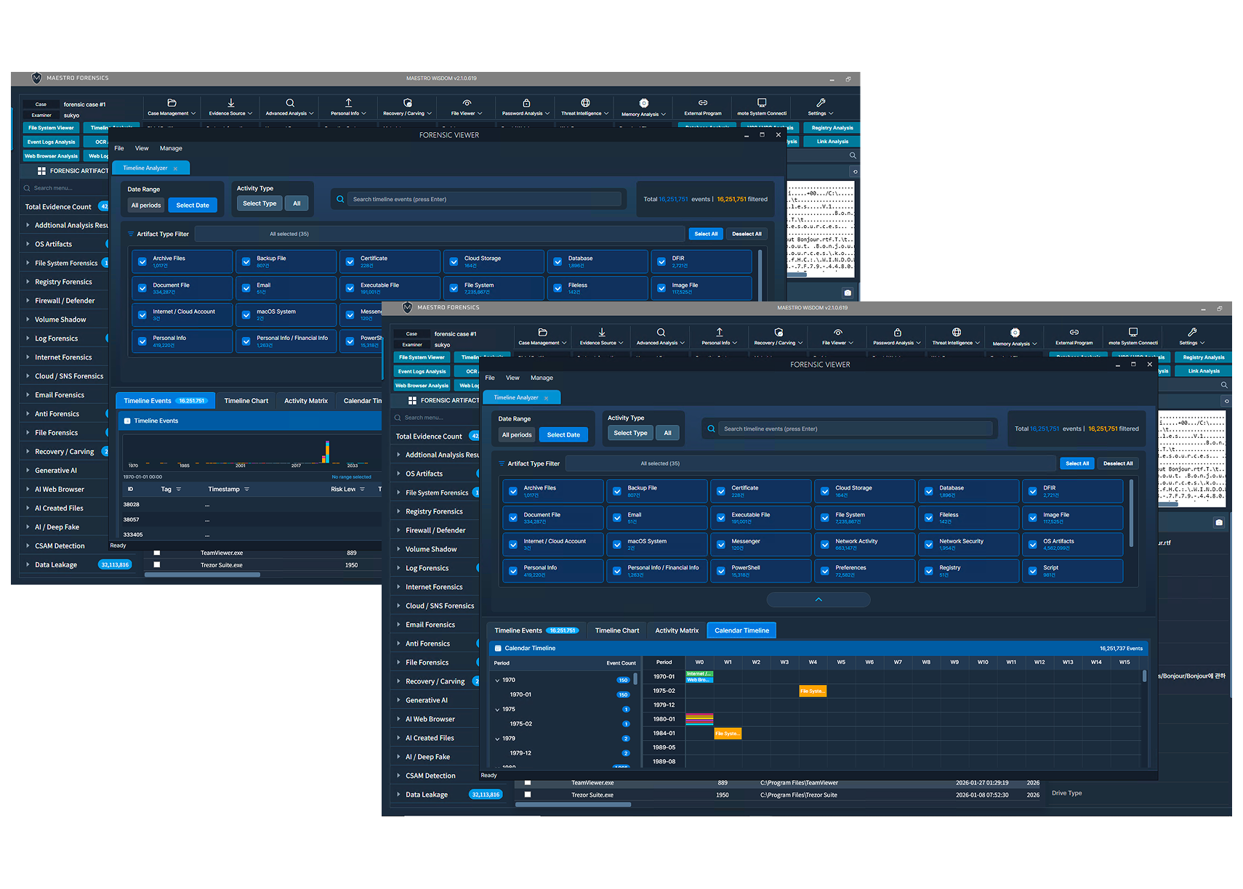Viewport: 1243px width, 889px height.
Task: Collapse filter panel with up chevron button
Action: 818,599
